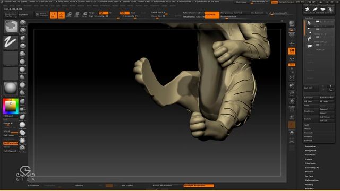This screenshot has height=191, width=340.
Task: Open the Alpha menu
Action: [x=6, y=6]
